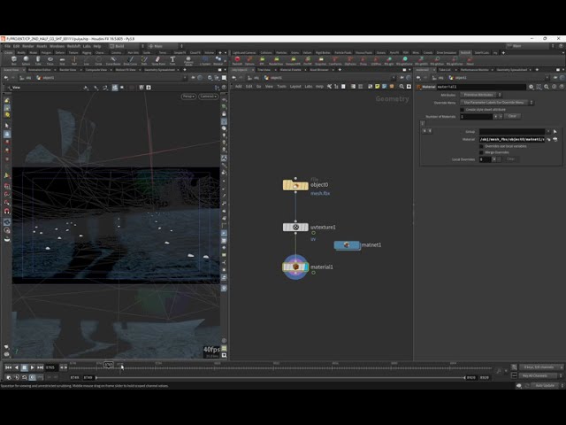
Task: Click the red Redshift shelf icon
Action: tap(237, 60)
